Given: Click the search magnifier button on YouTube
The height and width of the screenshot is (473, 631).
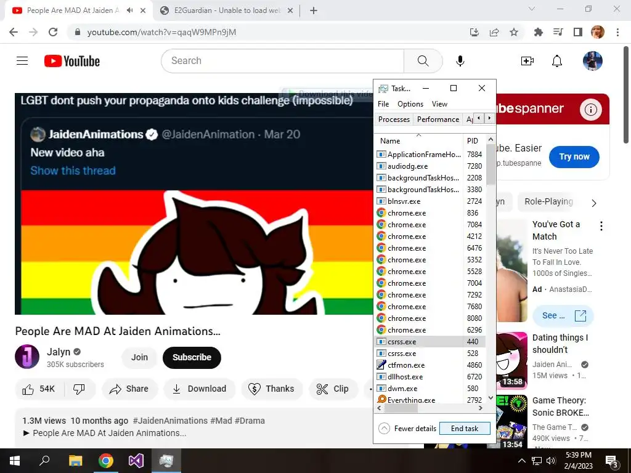Looking at the screenshot, I should pos(423,61).
